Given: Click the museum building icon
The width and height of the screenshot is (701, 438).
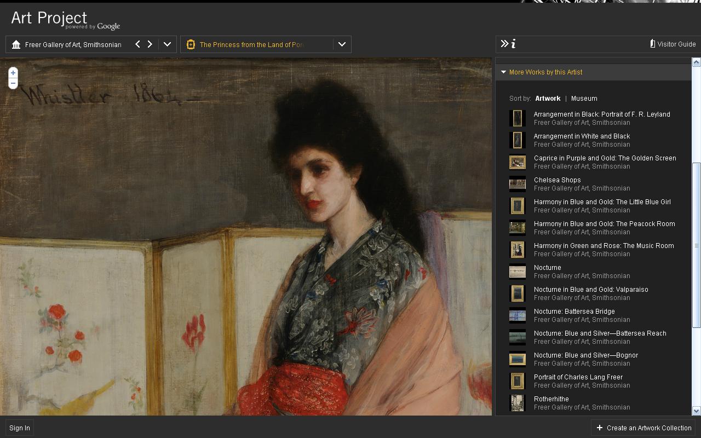Looking at the screenshot, I should point(16,44).
